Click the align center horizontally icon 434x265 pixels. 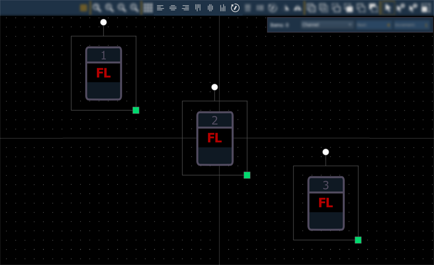pos(173,8)
